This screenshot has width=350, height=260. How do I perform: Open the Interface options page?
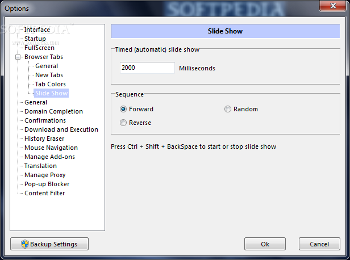(x=37, y=30)
